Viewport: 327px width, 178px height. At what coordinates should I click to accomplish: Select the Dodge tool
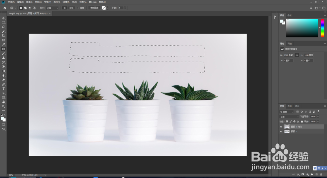tap(3, 80)
